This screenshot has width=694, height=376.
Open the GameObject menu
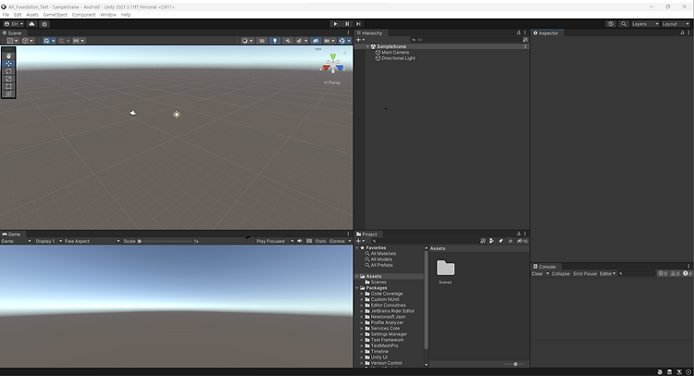[x=56, y=15]
